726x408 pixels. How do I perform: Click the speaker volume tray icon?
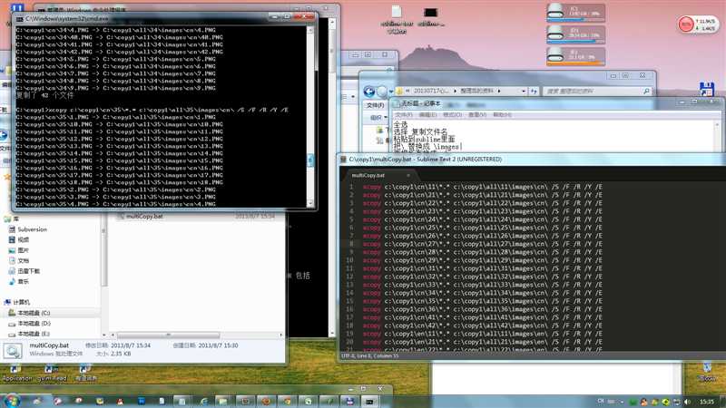coord(688,402)
